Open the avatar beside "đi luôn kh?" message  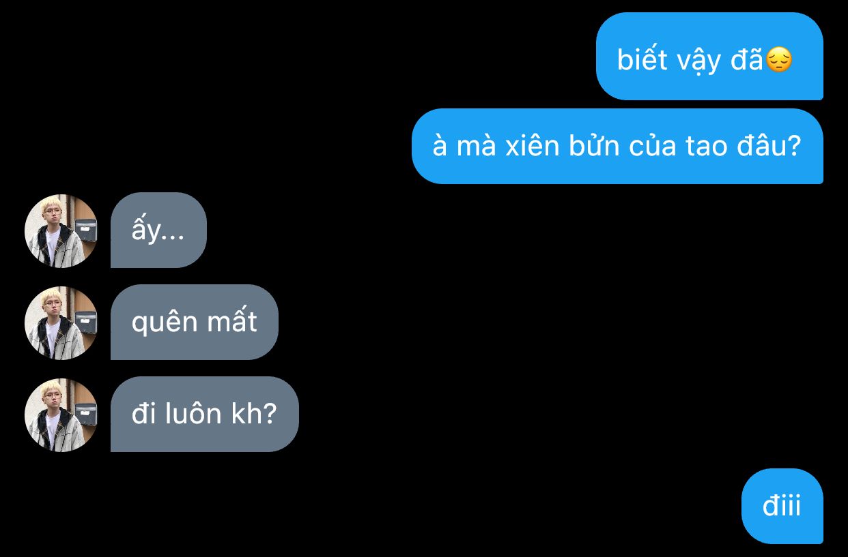pos(61,415)
